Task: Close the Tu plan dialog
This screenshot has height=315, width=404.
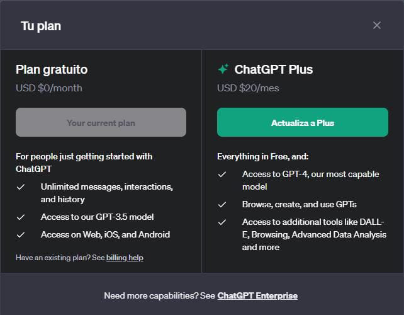Action: coord(377,25)
